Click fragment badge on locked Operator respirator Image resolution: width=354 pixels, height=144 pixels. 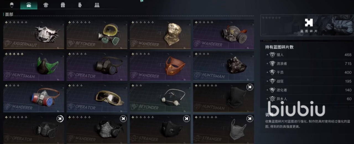pyautogui.click(x=60, y=119)
